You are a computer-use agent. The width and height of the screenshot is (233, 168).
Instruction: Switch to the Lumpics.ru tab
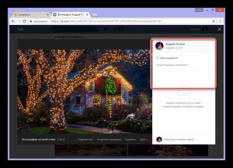click(30, 14)
